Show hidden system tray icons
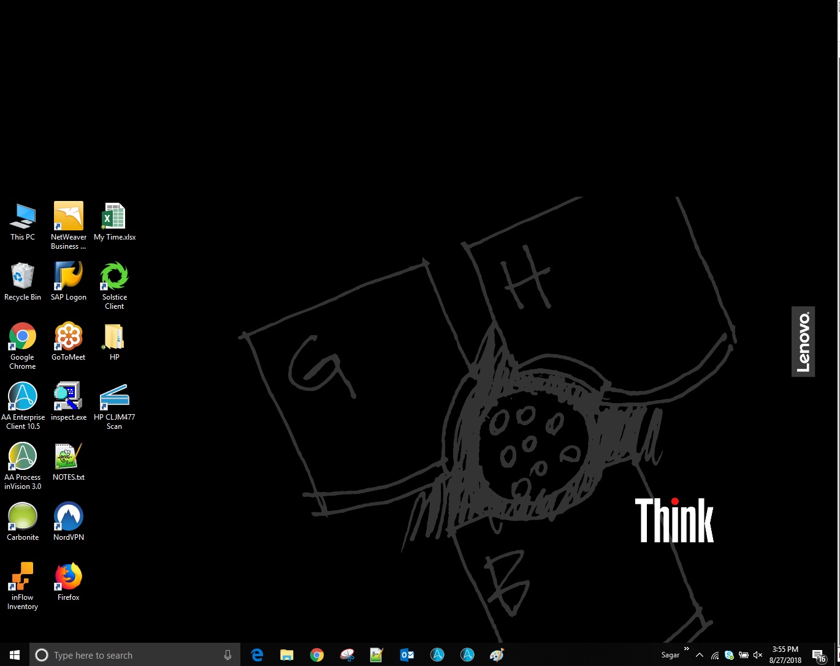The width and height of the screenshot is (840, 666). (x=700, y=655)
